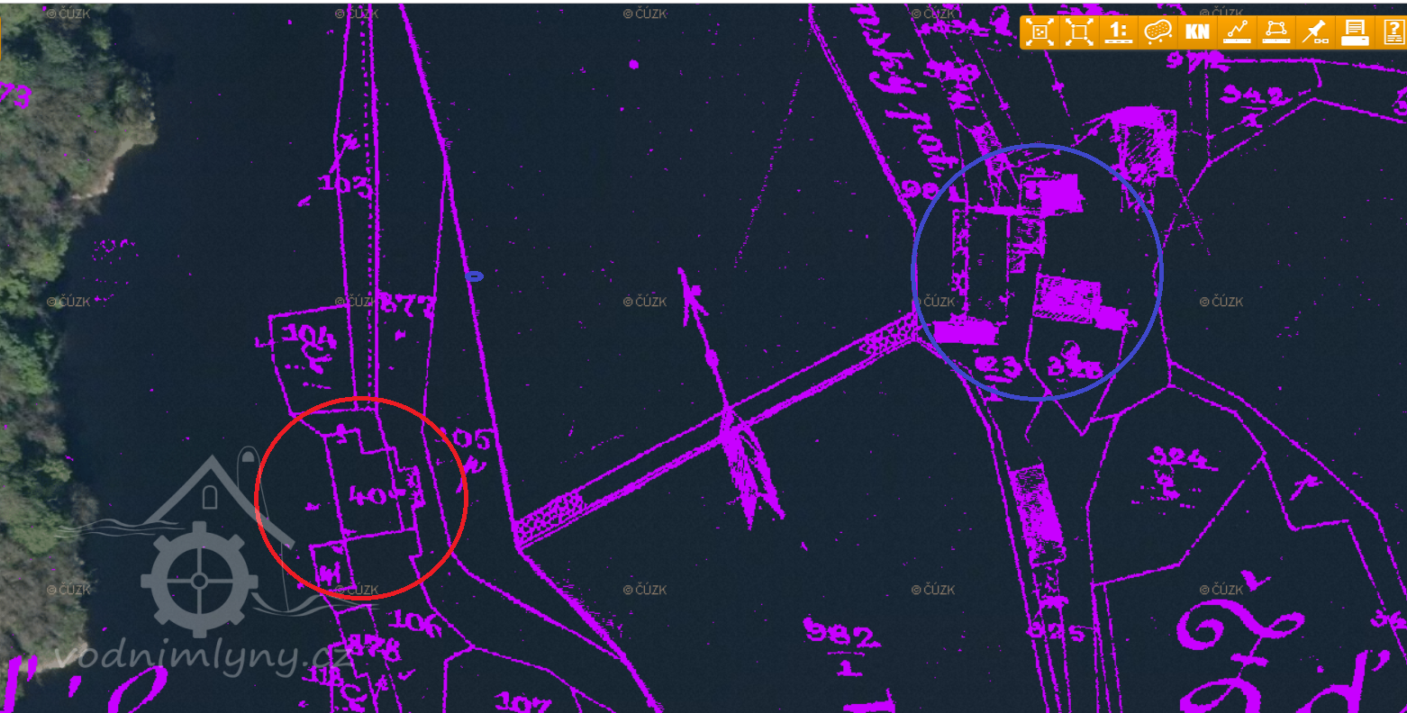1407x713 pixels.
Task: Click parcel 23 inside the blue circle
Action: pyautogui.click(x=999, y=367)
